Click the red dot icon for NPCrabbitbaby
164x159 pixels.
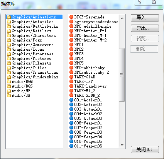(71, 68)
